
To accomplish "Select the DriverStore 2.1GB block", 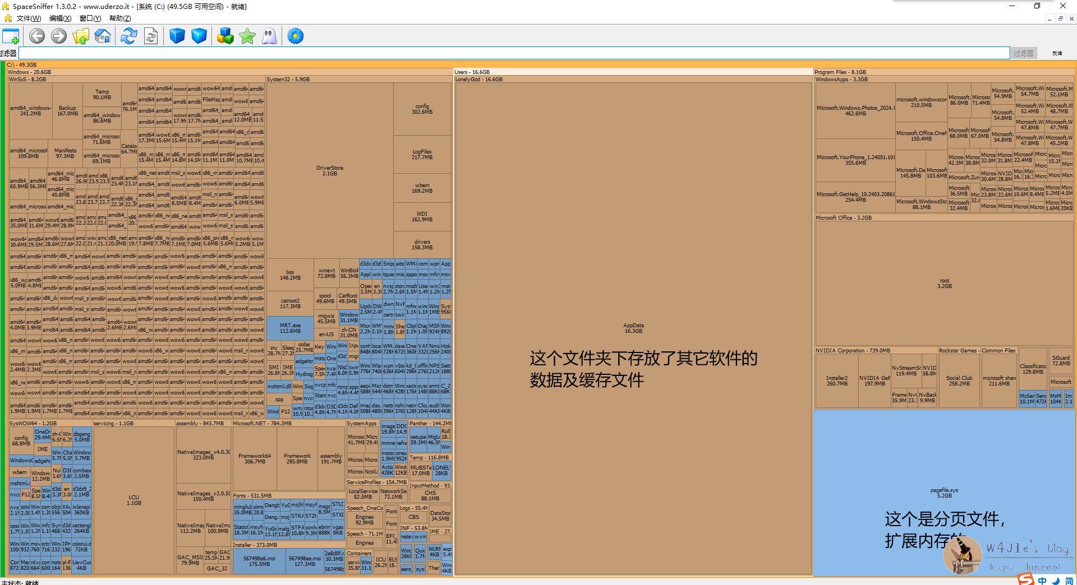I will click(329, 171).
